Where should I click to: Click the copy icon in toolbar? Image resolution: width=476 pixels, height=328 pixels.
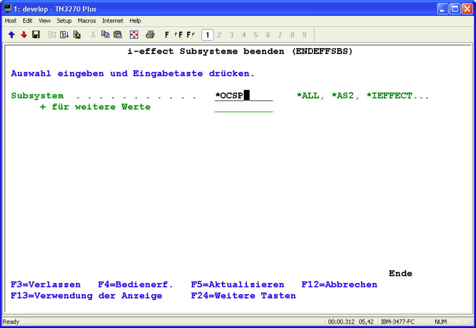pyautogui.click(x=105, y=35)
